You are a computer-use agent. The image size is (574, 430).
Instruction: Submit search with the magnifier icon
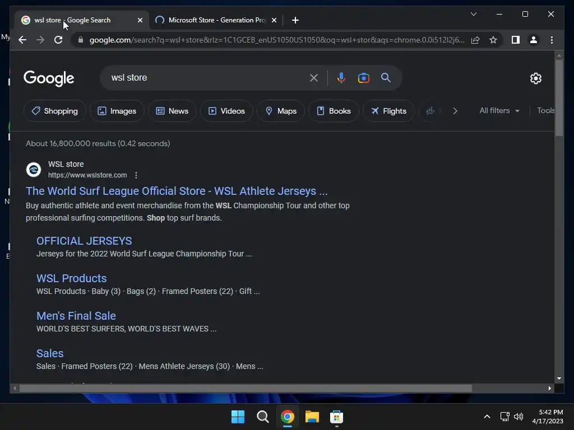(x=386, y=77)
